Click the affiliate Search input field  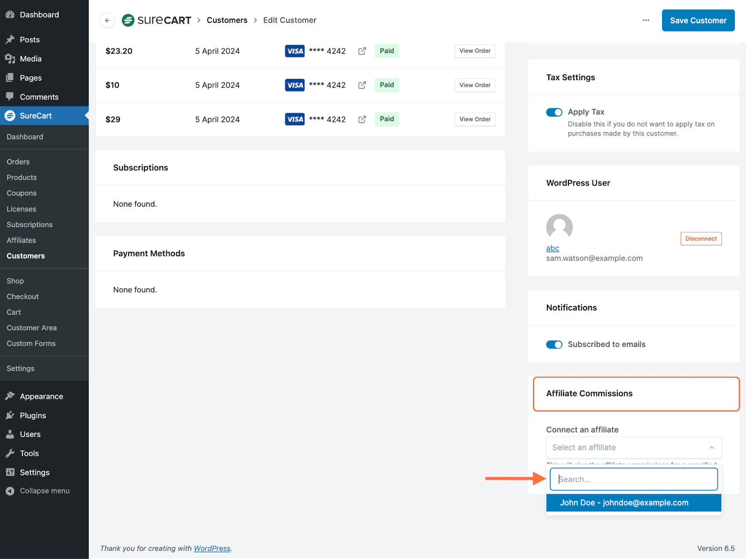click(x=633, y=479)
